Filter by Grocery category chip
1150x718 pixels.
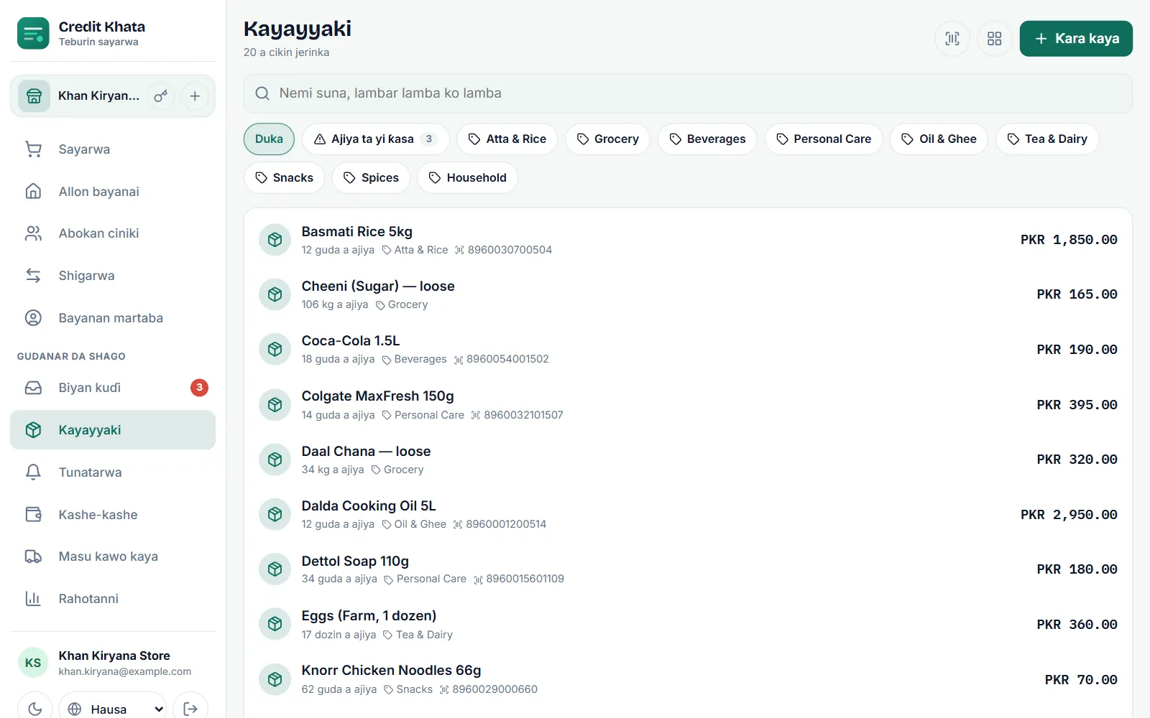(x=608, y=139)
